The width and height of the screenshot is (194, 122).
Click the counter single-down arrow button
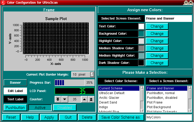tap(64, 99)
